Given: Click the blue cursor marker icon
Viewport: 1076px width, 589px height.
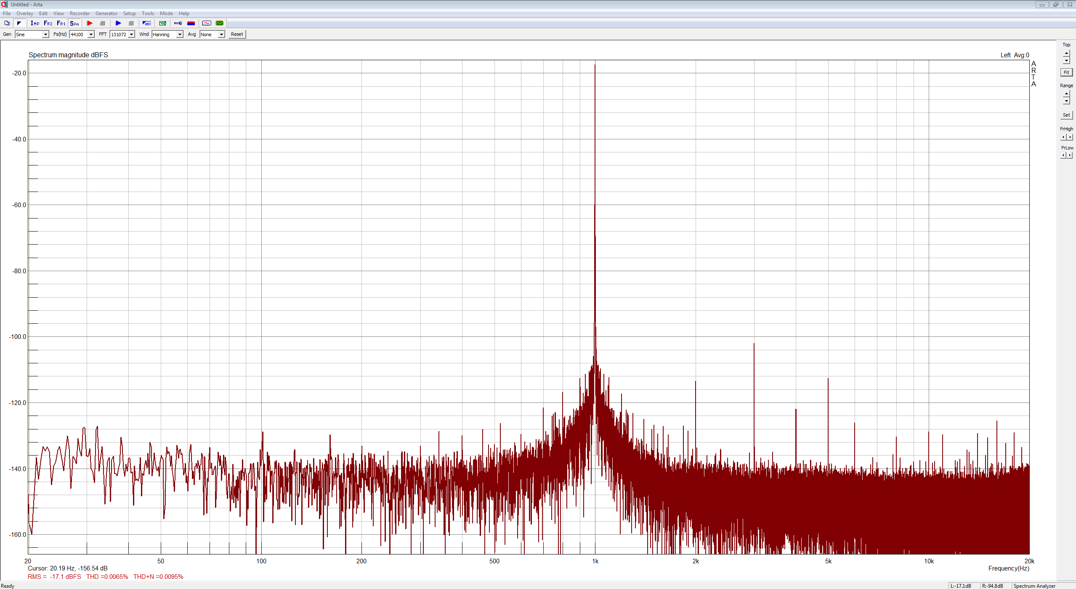Looking at the screenshot, I should (x=178, y=23).
